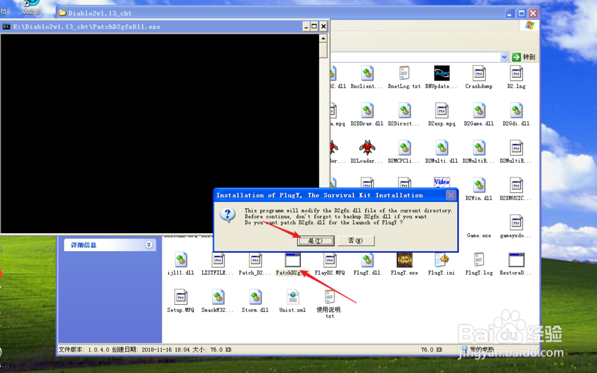Screen dimensions: 597x373
Task: Click console window scrollbar up arrow
Action: pos(323,38)
